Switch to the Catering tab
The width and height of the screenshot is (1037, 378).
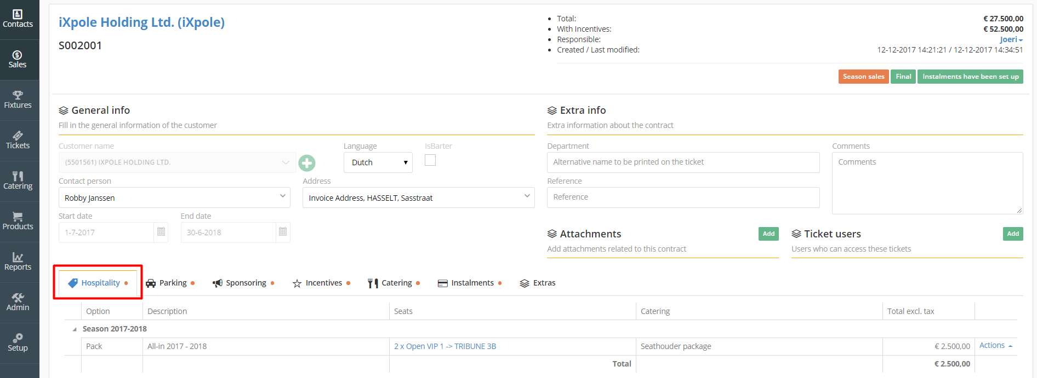(394, 283)
